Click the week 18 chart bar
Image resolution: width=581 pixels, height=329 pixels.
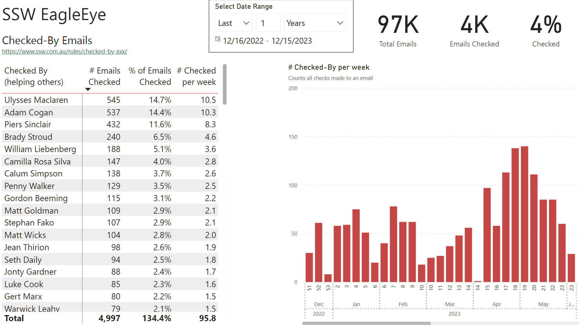515,215
